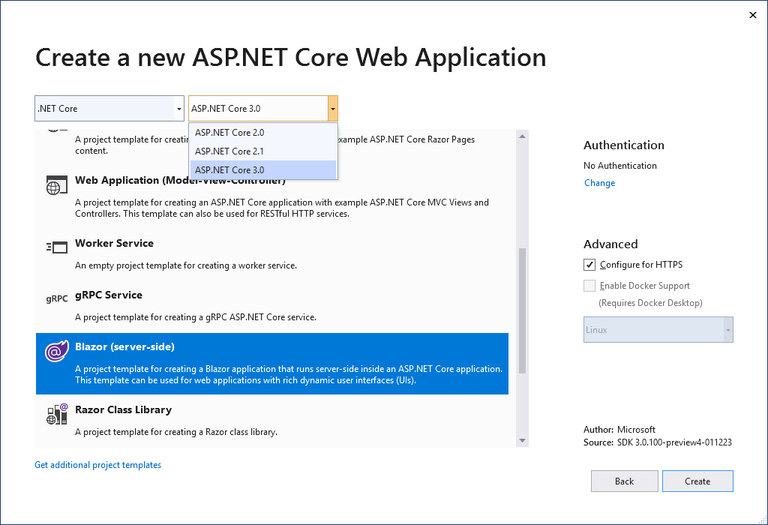Click the Advanced section heading

click(x=610, y=244)
